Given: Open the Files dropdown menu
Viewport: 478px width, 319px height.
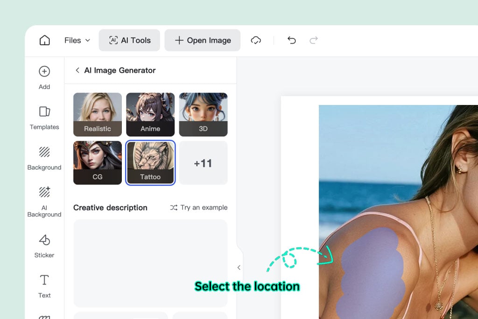Looking at the screenshot, I should point(77,40).
